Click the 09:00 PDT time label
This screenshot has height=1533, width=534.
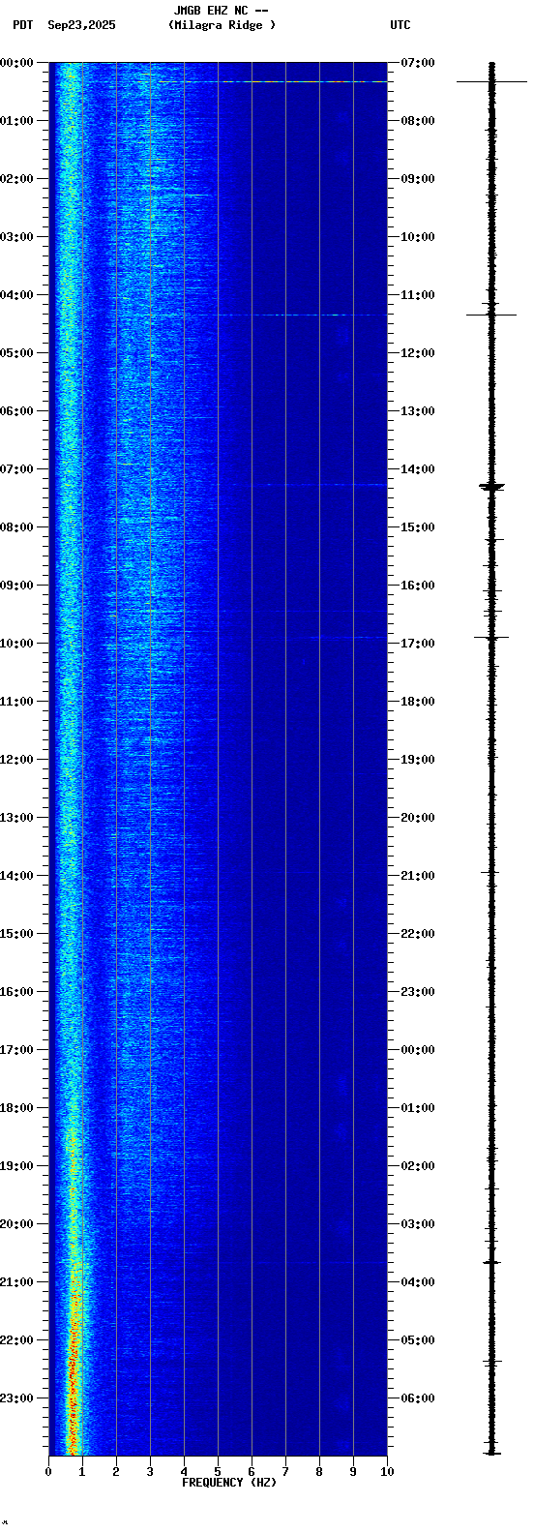[16, 586]
